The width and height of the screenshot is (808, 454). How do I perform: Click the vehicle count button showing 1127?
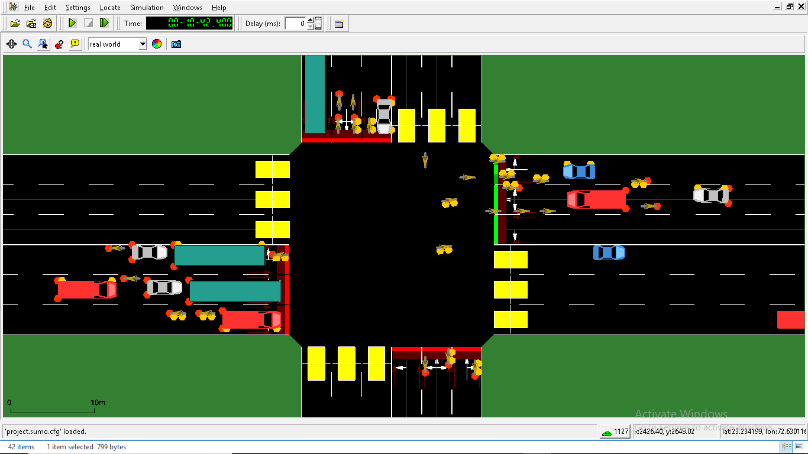tap(615, 432)
